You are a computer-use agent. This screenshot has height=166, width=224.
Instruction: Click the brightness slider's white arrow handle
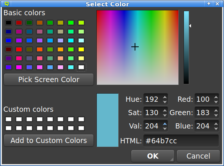190,26
